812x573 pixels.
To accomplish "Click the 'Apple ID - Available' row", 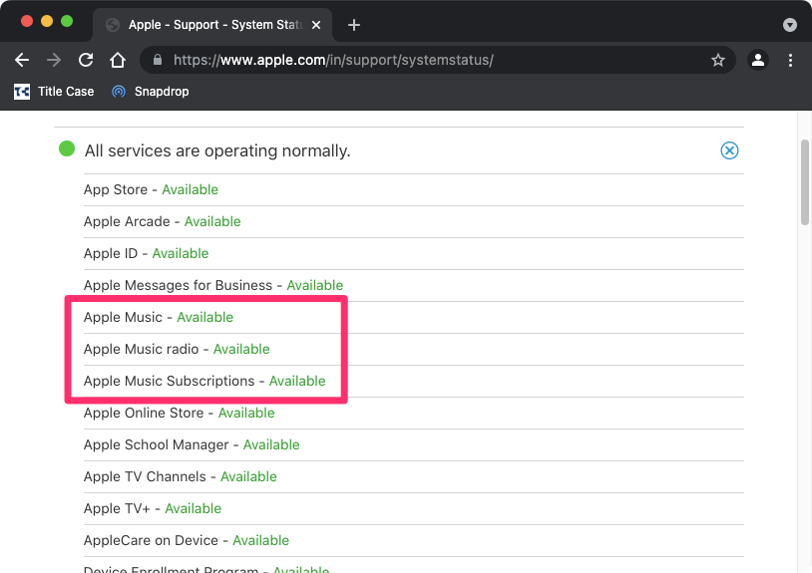I will click(414, 253).
